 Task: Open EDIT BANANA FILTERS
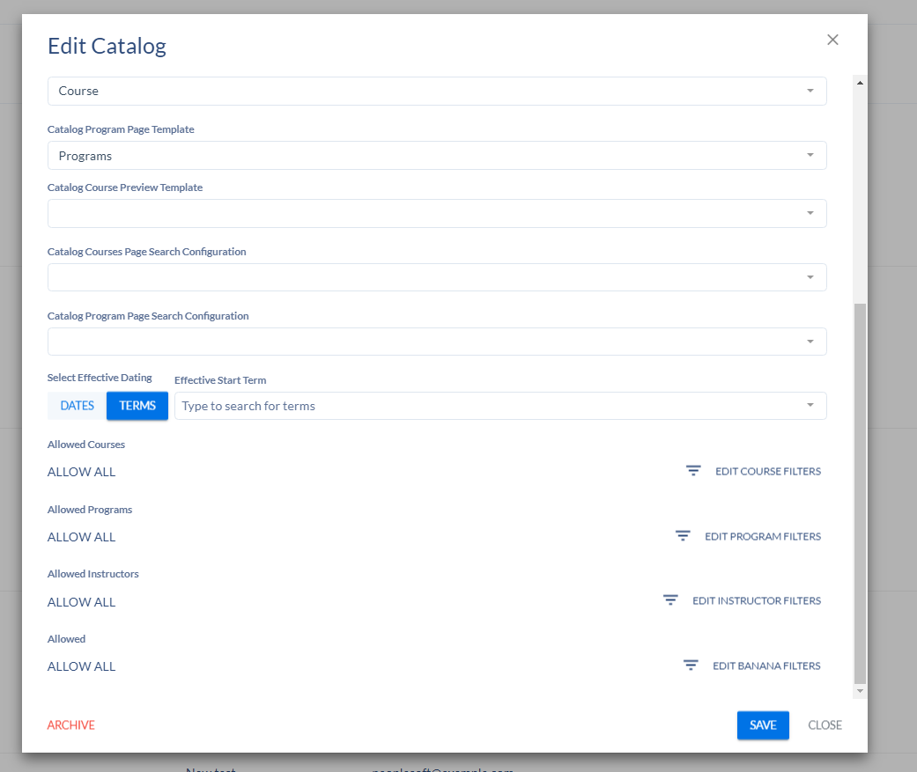pyautogui.click(x=766, y=665)
